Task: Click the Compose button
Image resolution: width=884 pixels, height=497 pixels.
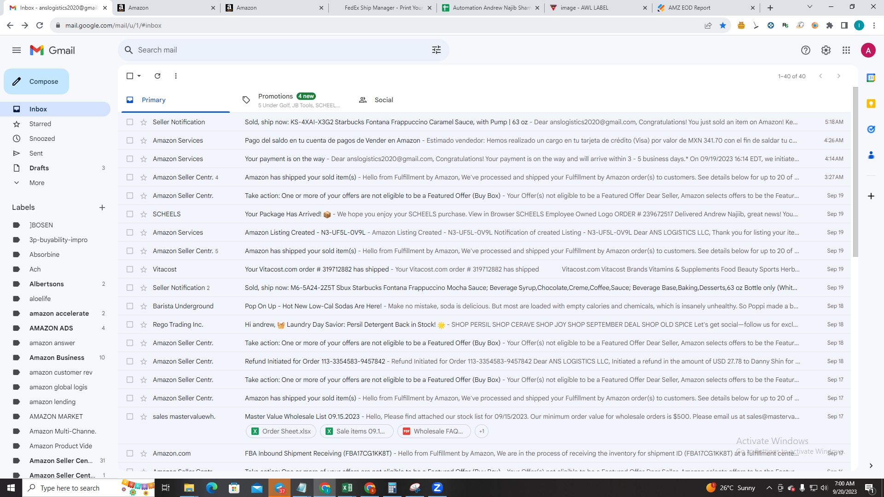Action: click(x=36, y=81)
